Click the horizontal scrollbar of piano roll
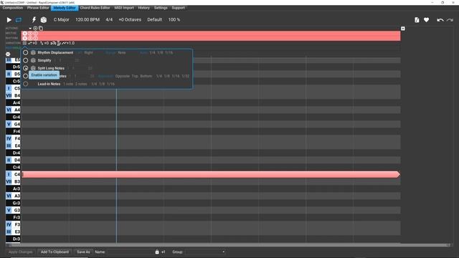Image resolution: width=459 pixels, height=258 pixels. (x=229, y=245)
